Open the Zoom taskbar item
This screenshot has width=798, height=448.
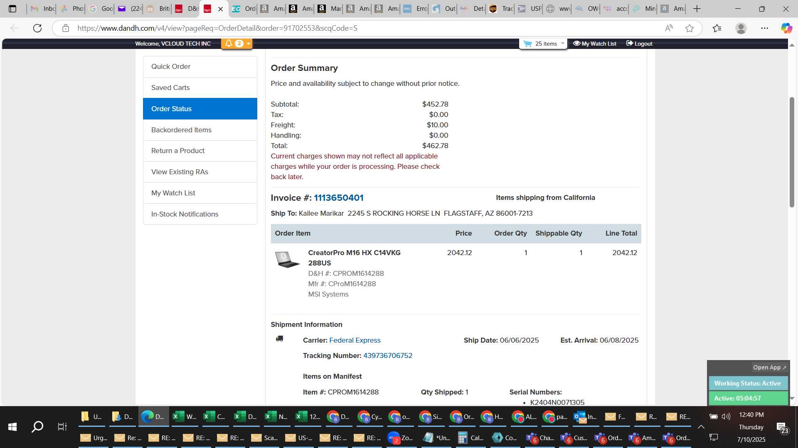click(400, 438)
